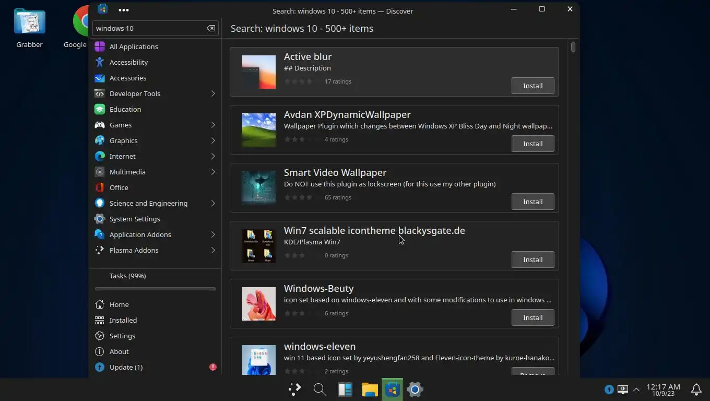
Task: Open the three-dots menu in title bar
Action: coord(123,10)
